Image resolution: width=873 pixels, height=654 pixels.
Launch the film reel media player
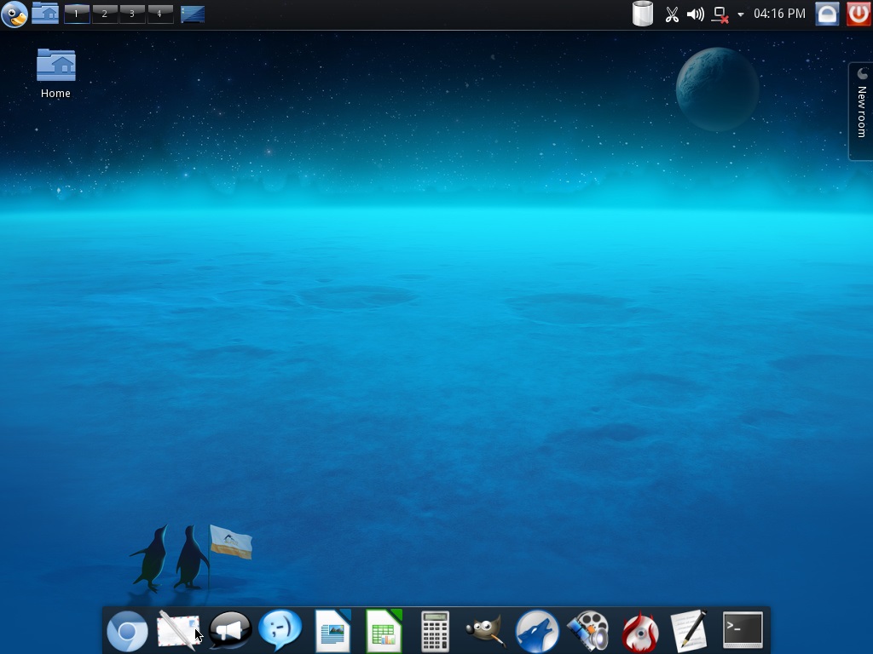click(588, 631)
